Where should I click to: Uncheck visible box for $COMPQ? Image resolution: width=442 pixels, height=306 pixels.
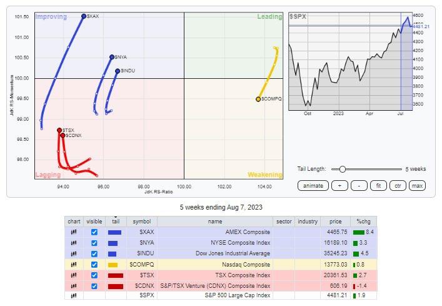94,265
